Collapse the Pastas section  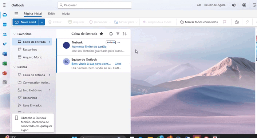pyautogui.click(x=15, y=67)
